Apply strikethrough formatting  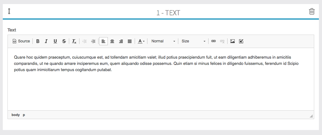pos(64,41)
